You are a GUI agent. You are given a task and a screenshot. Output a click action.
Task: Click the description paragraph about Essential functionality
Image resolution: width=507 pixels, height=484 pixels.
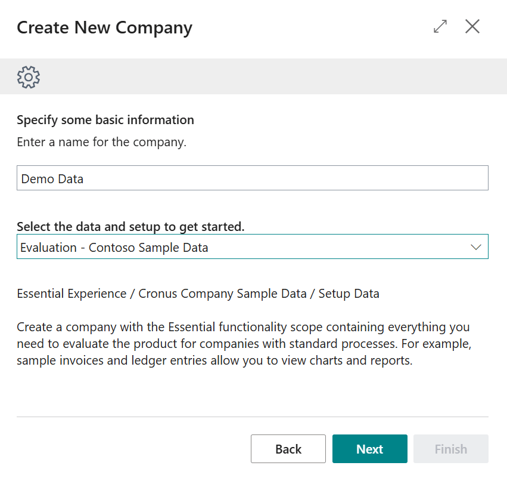[x=243, y=344]
